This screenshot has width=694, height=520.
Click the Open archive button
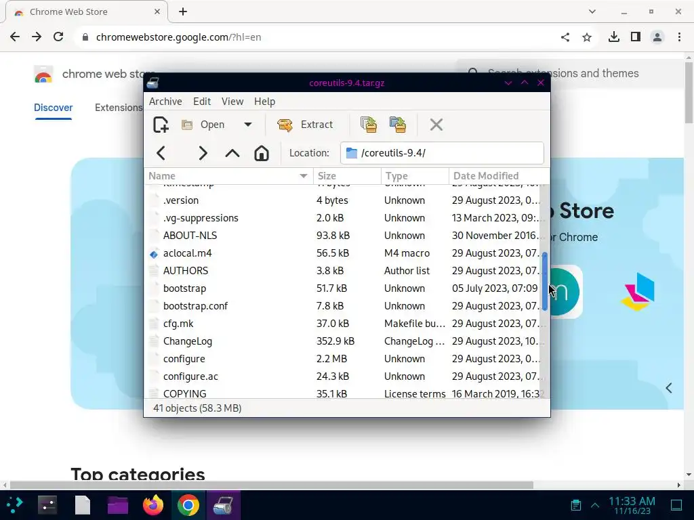[x=203, y=125]
